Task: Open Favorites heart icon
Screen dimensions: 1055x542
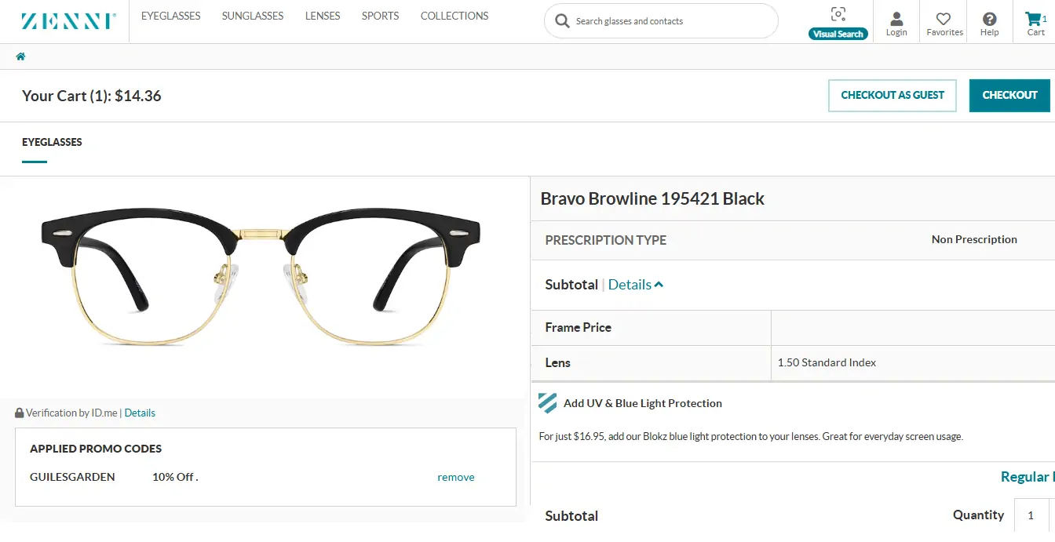Action: point(944,19)
